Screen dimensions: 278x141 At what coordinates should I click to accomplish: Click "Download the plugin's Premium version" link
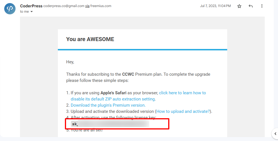click(x=108, y=105)
